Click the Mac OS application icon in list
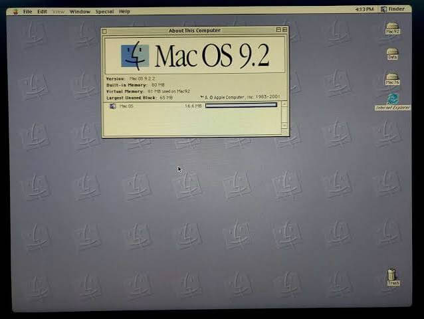 113,106
